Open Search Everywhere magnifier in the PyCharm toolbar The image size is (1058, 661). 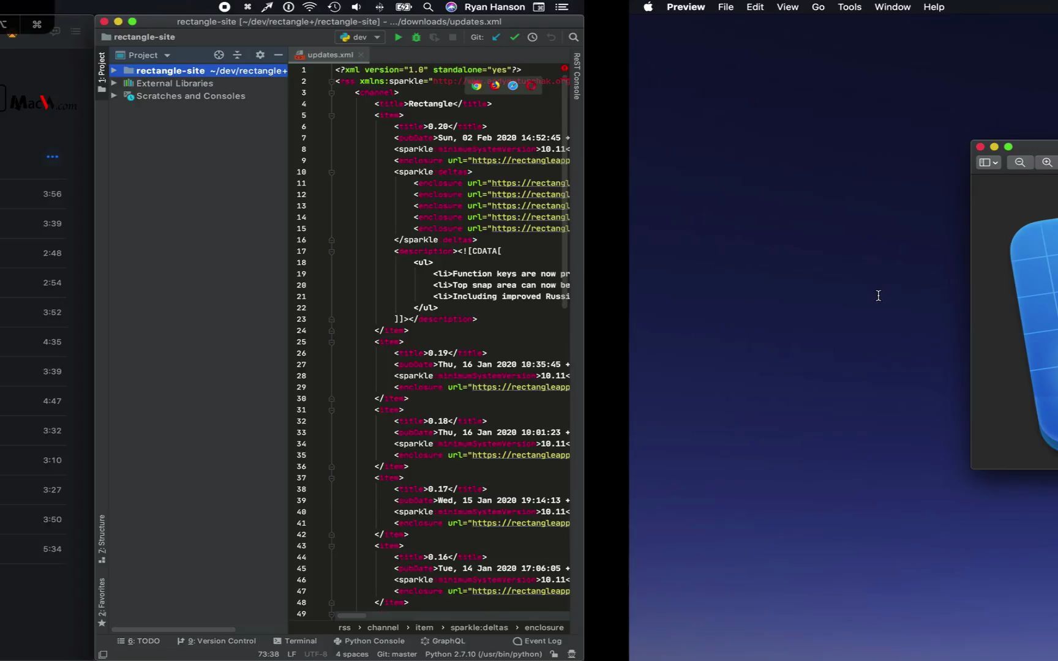click(574, 37)
